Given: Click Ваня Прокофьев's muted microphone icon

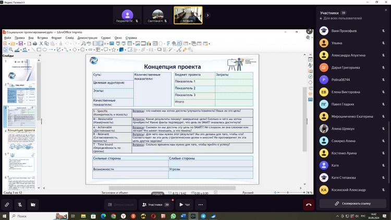Looking at the screenshot, I should 384,30.
